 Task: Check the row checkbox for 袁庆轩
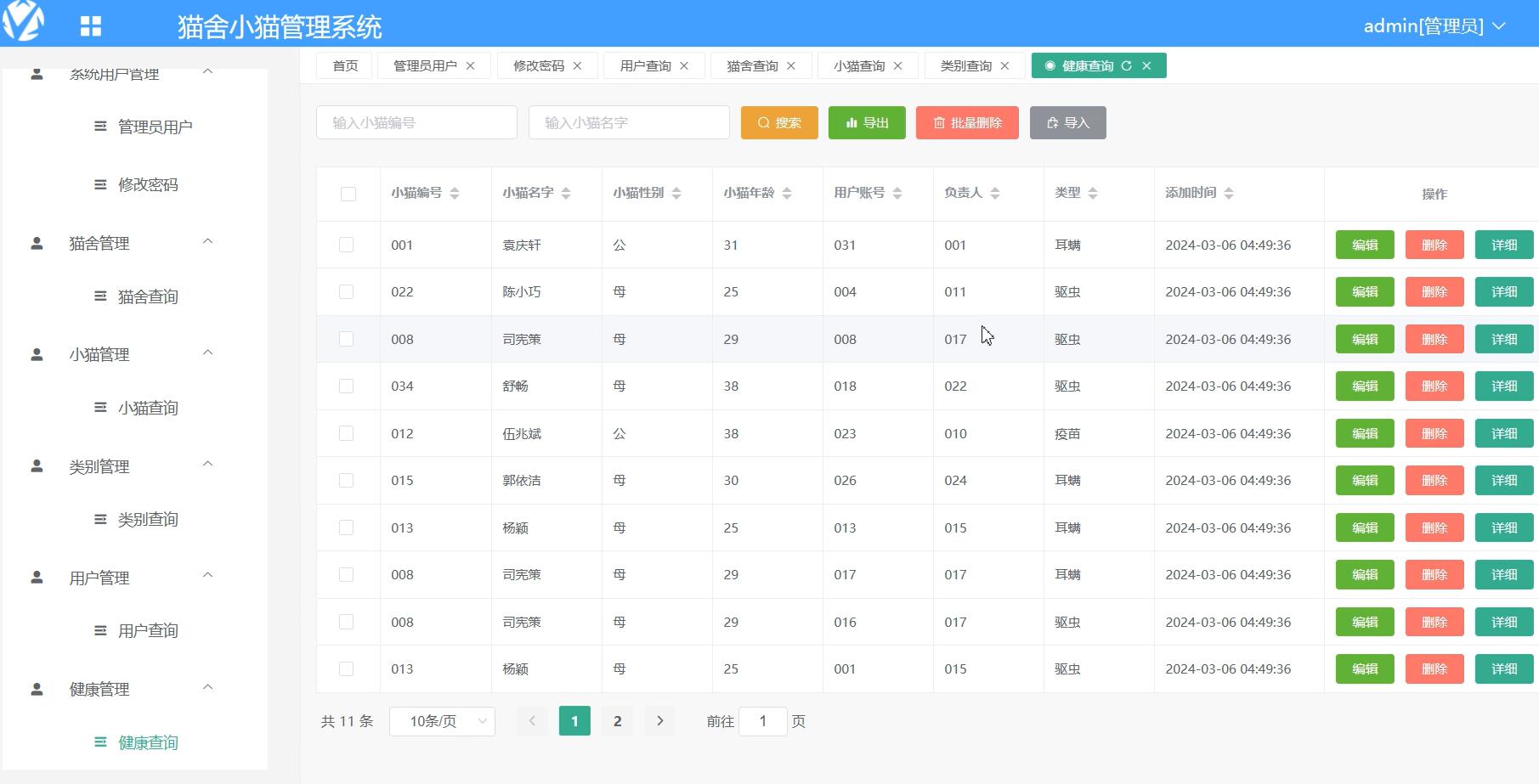click(346, 244)
